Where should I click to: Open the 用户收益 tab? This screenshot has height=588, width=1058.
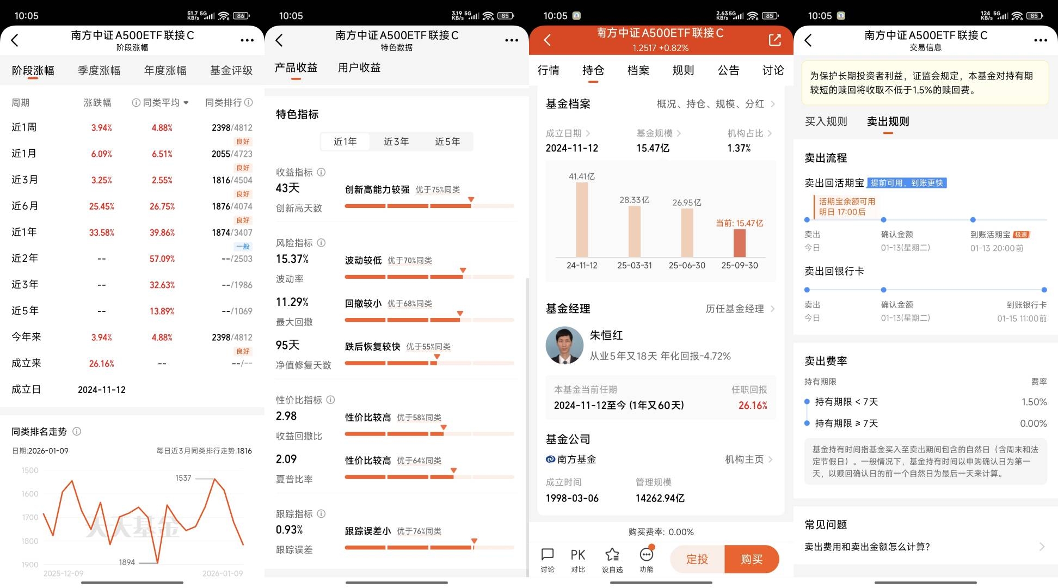359,68
